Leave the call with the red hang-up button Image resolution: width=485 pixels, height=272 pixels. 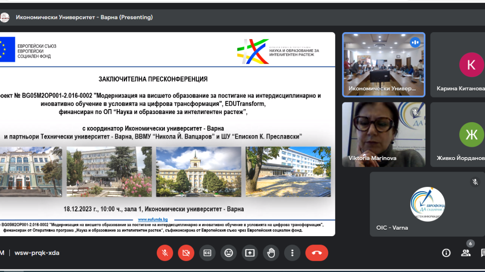[317, 253]
